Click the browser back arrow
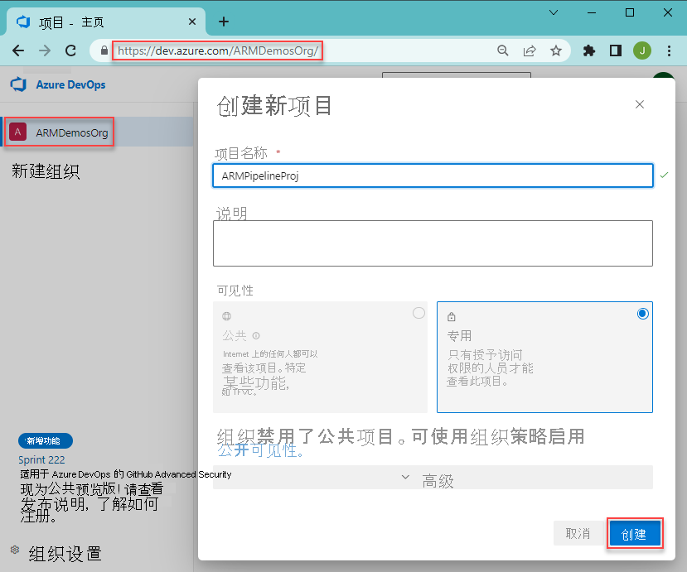This screenshot has height=572, width=687. pyautogui.click(x=18, y=50)
